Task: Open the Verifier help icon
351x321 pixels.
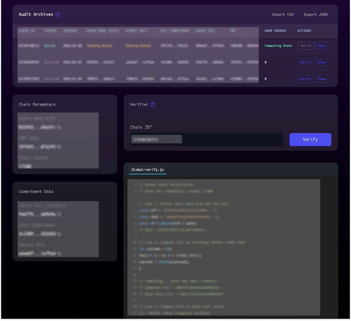Action: coord(153,104)
